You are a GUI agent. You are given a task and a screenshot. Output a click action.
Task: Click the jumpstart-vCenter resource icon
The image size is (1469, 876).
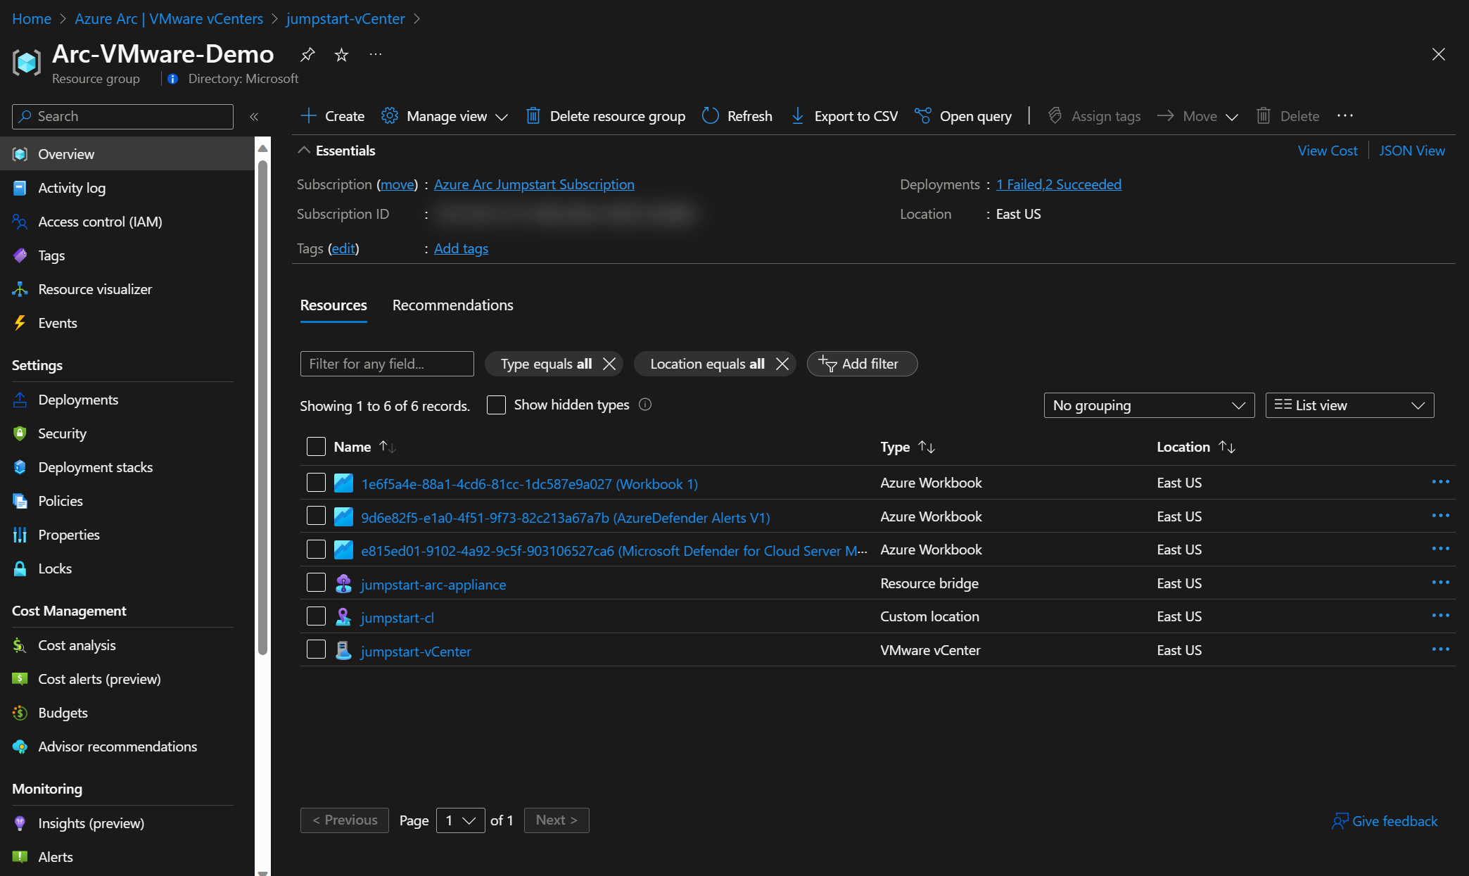click(343, 651)
